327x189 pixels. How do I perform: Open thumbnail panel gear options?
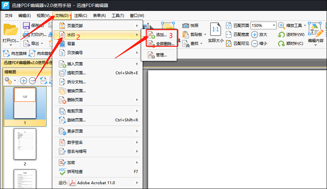pos(8,80)
